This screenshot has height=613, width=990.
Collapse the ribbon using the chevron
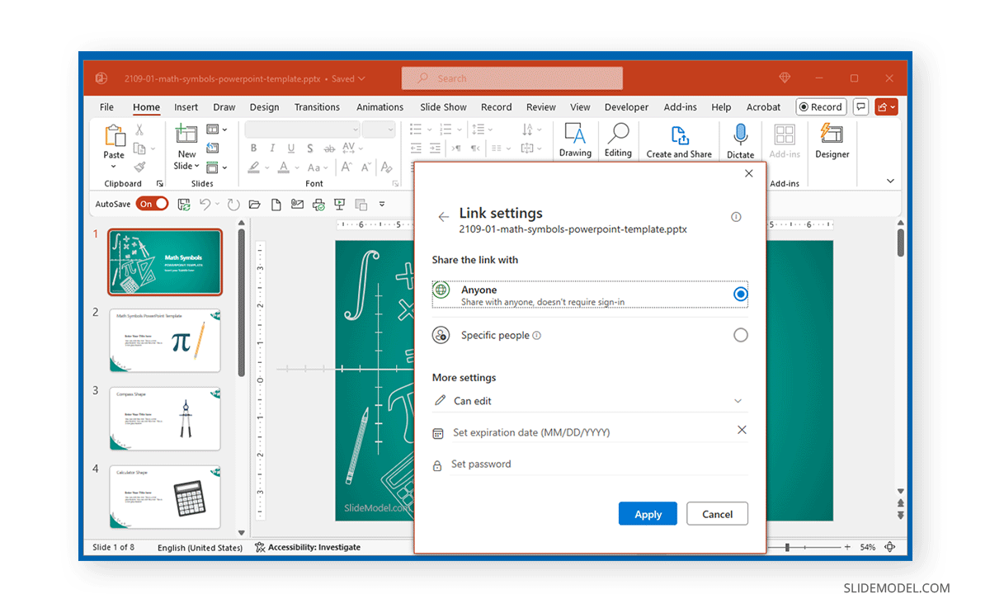890,181
